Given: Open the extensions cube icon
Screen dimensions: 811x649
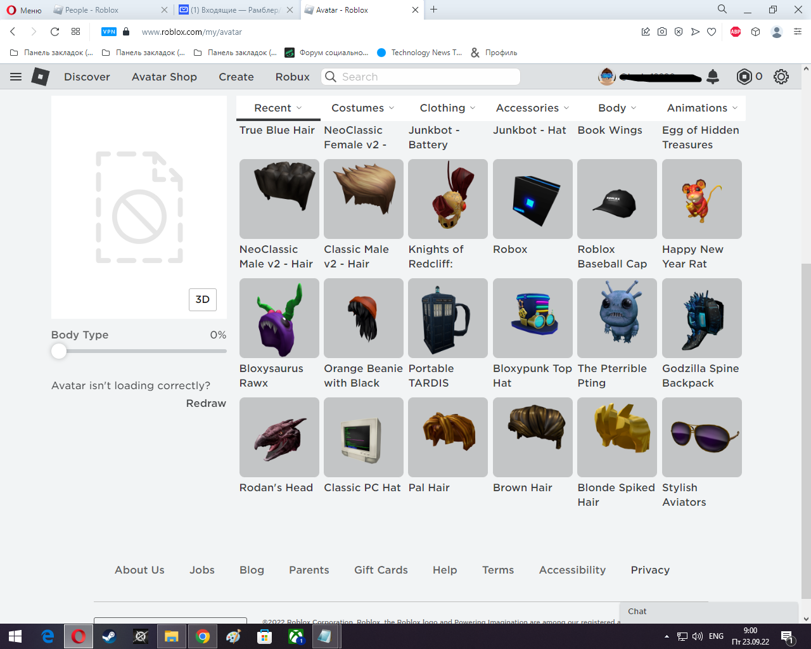Looking at the screenshot, I should point(755,32).
